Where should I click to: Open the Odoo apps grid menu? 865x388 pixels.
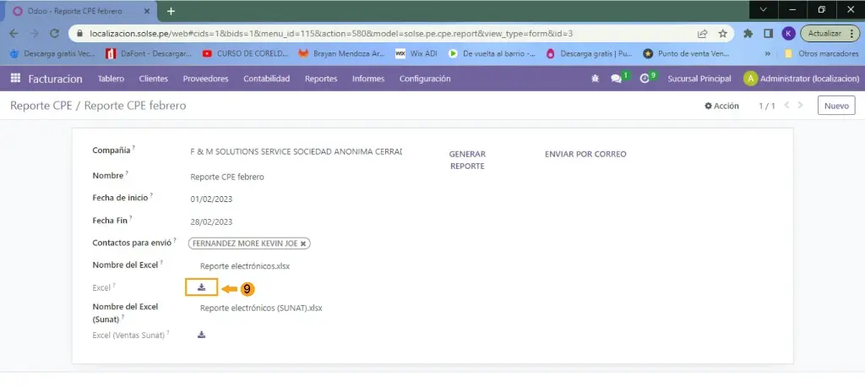pyautogui.click(x=15, y=79)
